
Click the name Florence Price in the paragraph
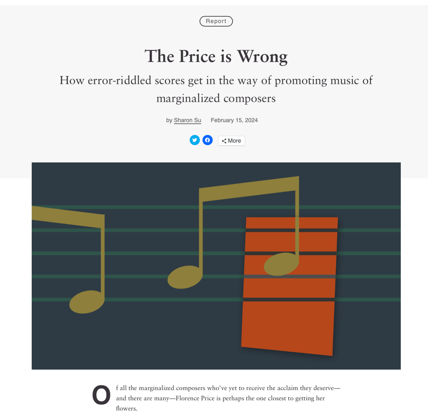[x=195, y=398]
